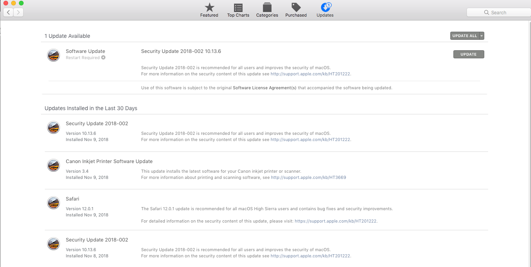Click 'Security Update 2018-002 10.13.6' heading
The width and height of the screenshot is (531, 267).
point(181,51)
